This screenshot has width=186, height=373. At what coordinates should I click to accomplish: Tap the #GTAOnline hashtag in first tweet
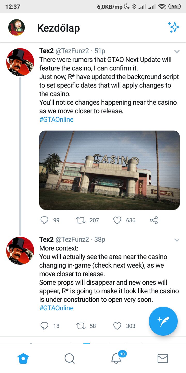[x=56, y=119]
